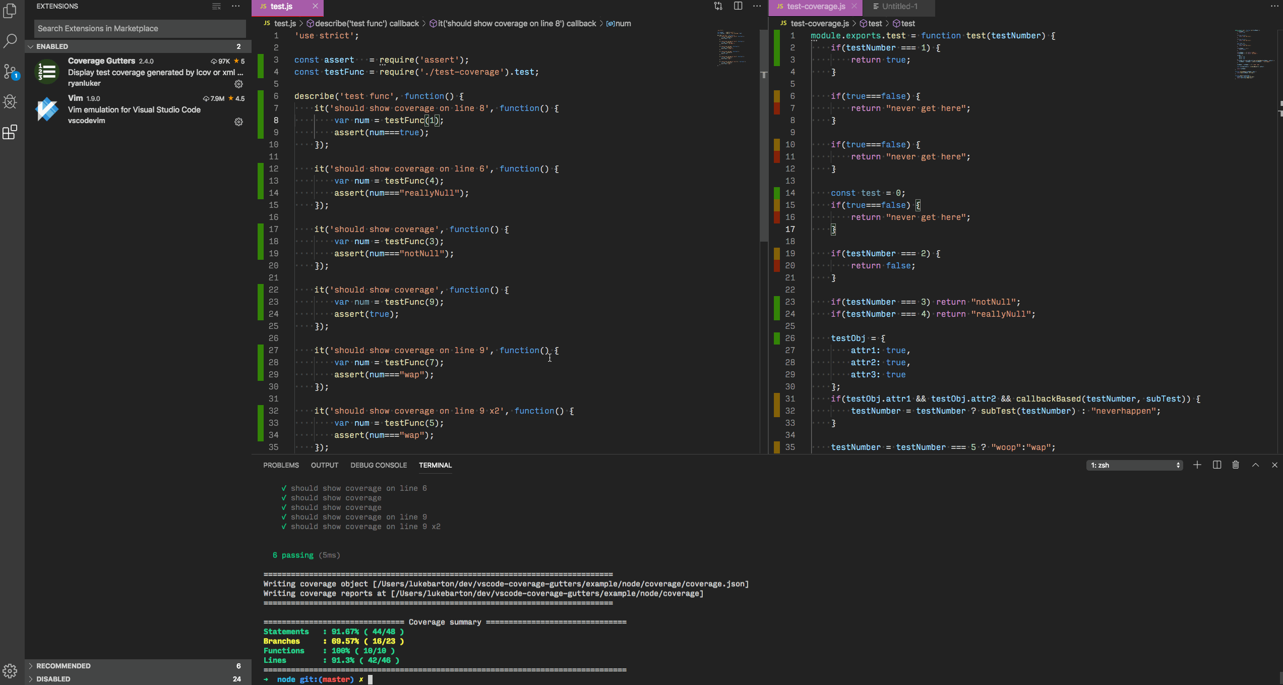Expand the RECOMMENDED extensions section
Image resolution: width=1283 pixels, height=685 pixels.
coord(138,666)
